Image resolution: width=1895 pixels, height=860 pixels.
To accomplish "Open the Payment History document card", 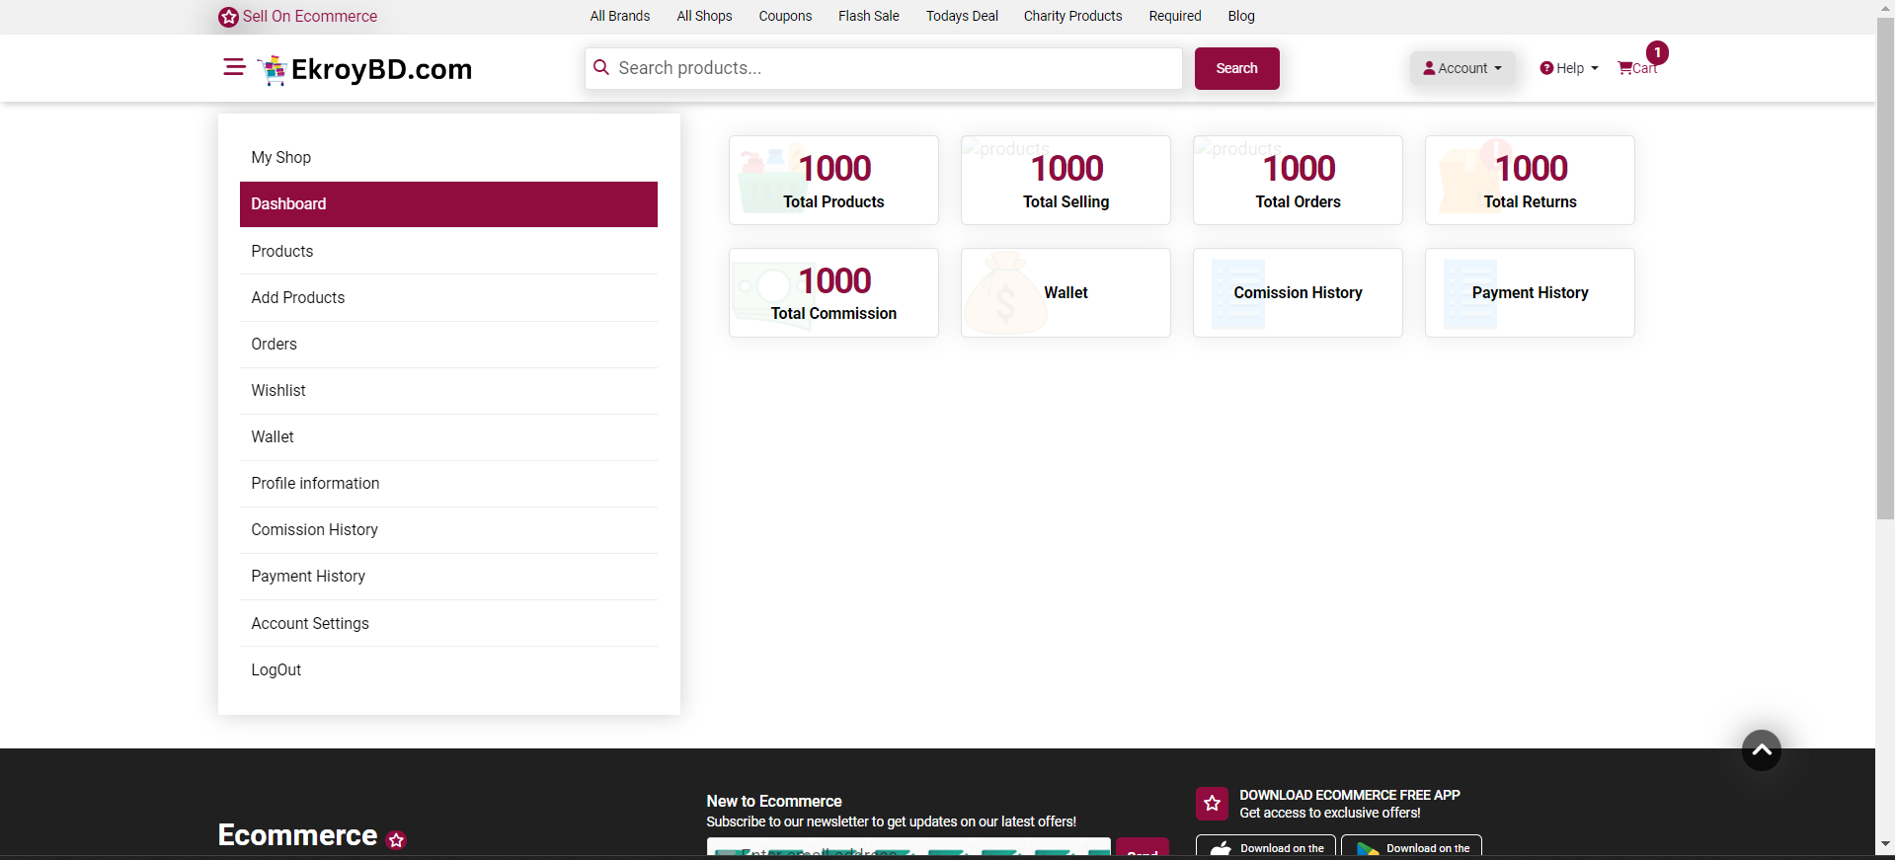I will [x=1529, y=293].
